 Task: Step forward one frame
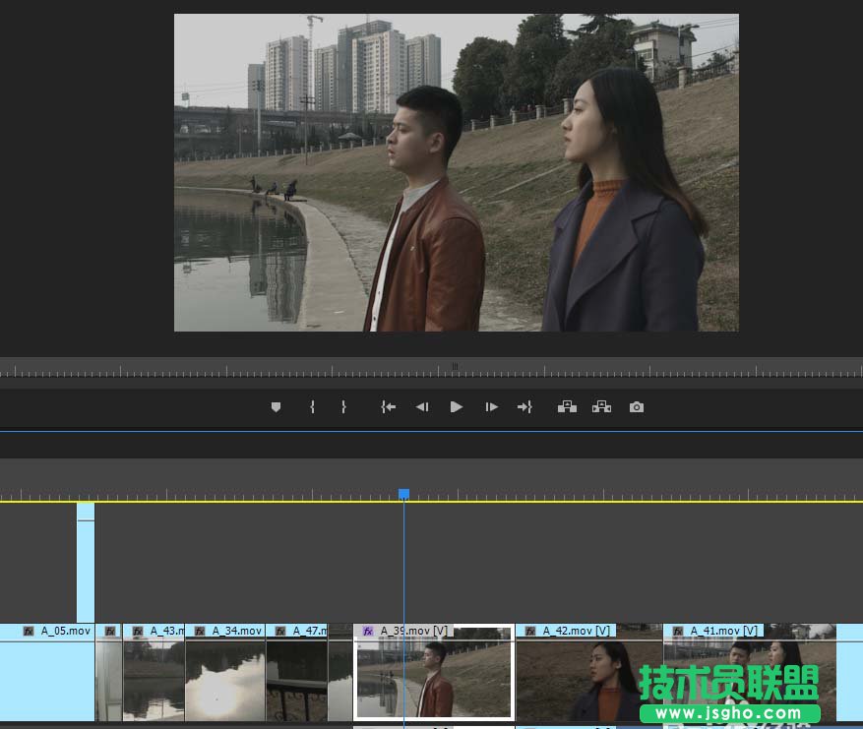click(x=491, y=406)
